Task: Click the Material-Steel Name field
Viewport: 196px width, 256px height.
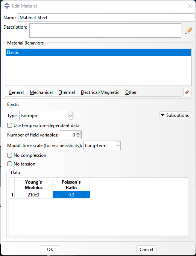Action: click(106, 17)
